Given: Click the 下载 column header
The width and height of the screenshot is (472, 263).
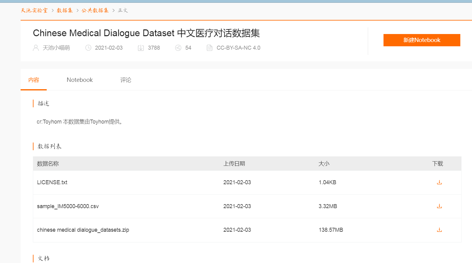Looking at the screenshot, I should point(438,164).
